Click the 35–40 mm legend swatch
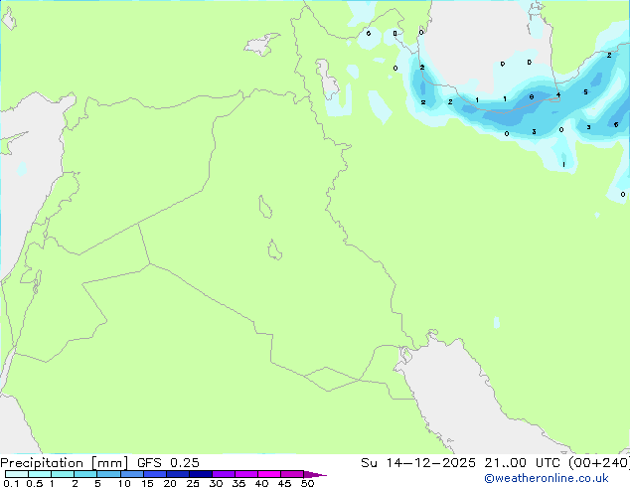630x487 pixels. coord(246,474)
